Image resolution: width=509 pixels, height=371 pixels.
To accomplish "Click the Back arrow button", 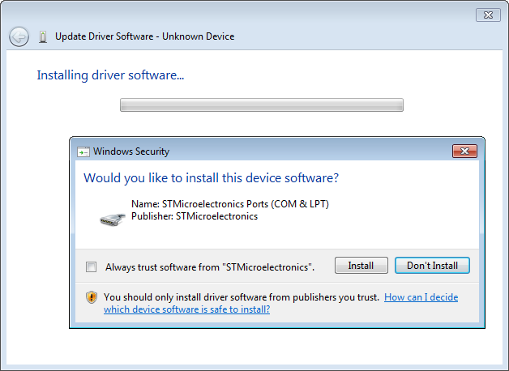I will pos(19,36).
